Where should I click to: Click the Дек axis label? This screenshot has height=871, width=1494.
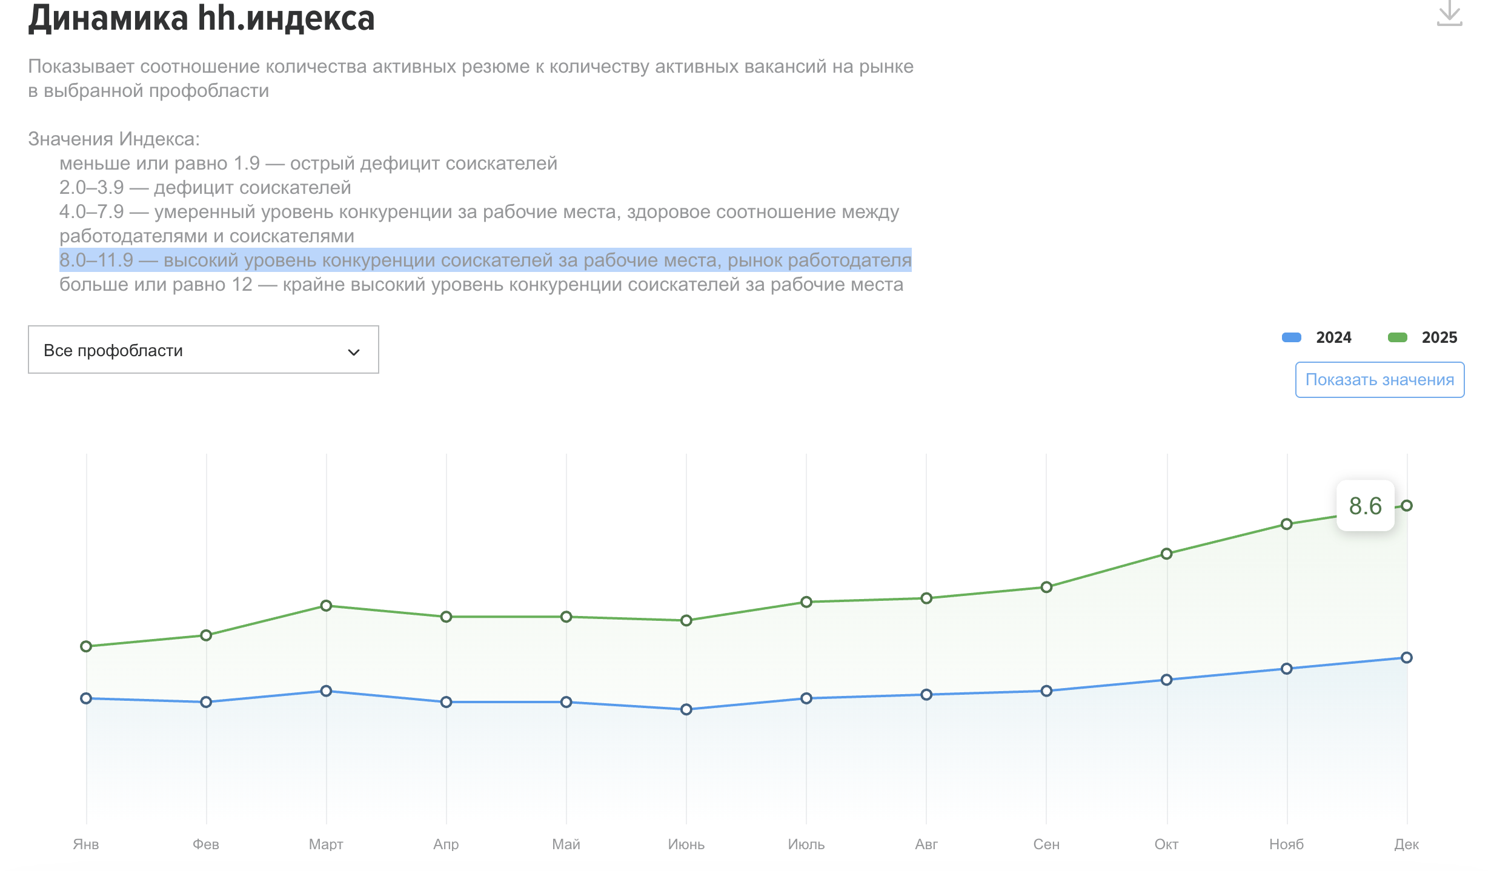[x=1406, y=844]
